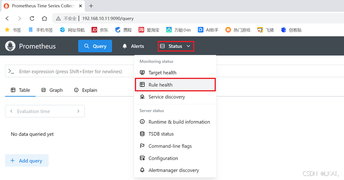Open Configuration menu item
The width and height of the screenshot is (344, 180).
click(175, 158)
